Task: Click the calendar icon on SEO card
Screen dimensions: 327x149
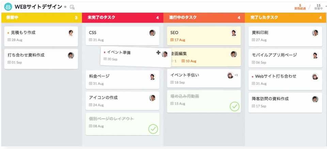Action: click(x=172, y=40)
